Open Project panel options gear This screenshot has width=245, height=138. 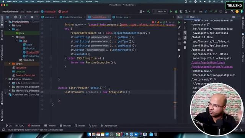point(32,17)
